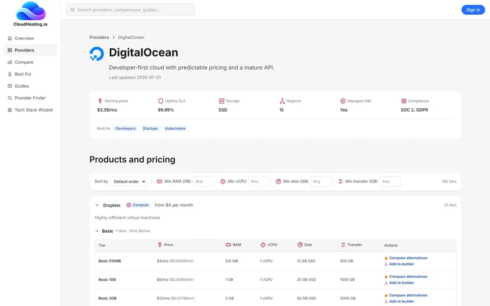Open Provider Finder in the sidebar
Image resolution: width=490 pixels, height=306 pixels.
point(31,98)
